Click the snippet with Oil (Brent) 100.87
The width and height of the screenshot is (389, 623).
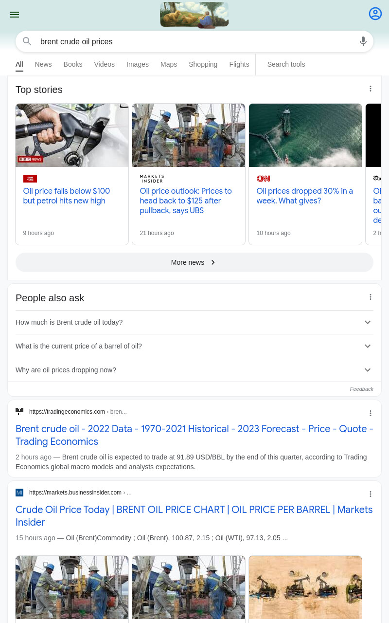click(152, 538)
